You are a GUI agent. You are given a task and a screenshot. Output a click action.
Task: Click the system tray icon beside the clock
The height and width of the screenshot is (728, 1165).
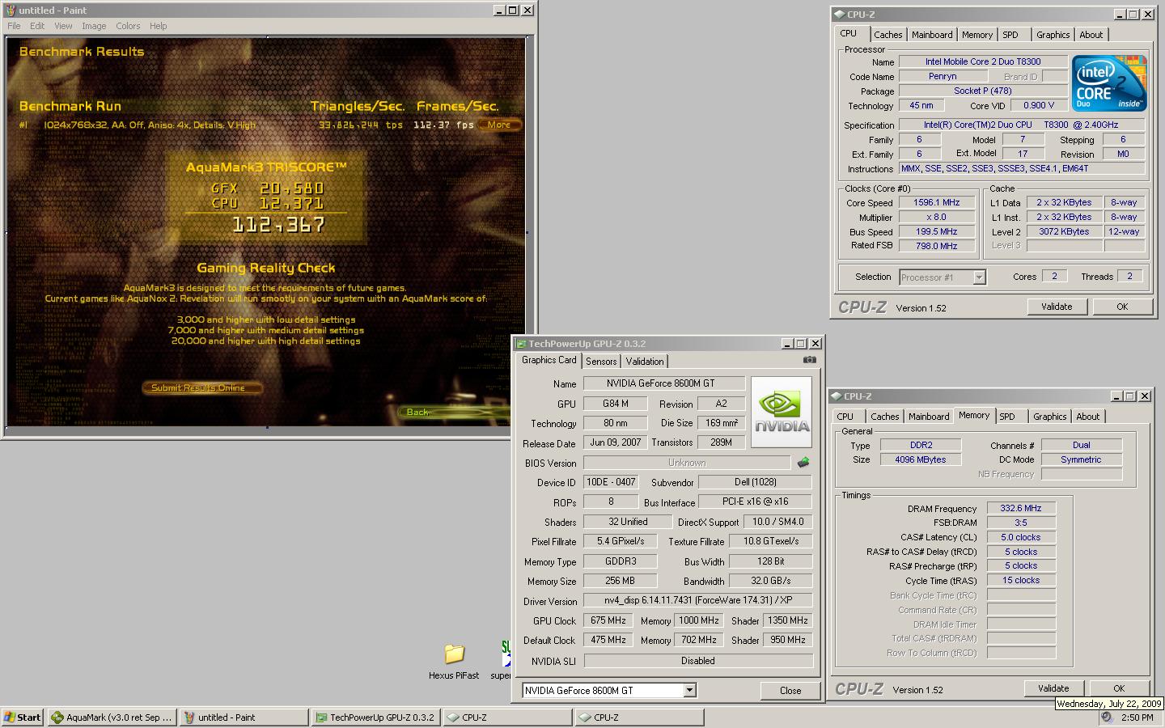[1106, 717]
